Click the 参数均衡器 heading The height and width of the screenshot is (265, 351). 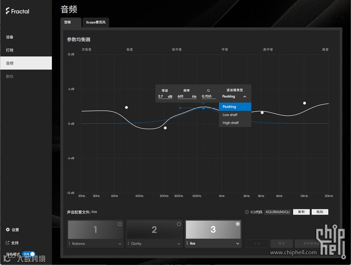tap(78, 40)
